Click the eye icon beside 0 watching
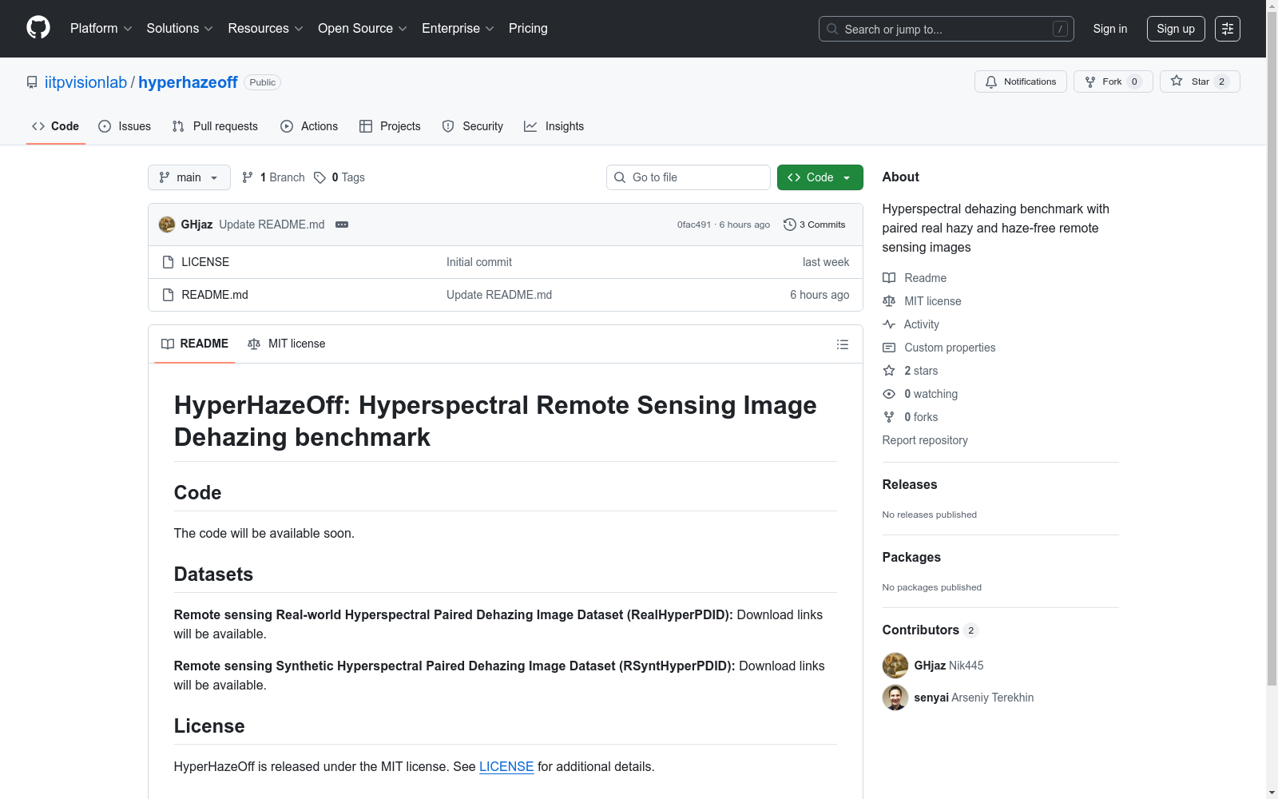 pyautogui.click(x=889, y=394)
